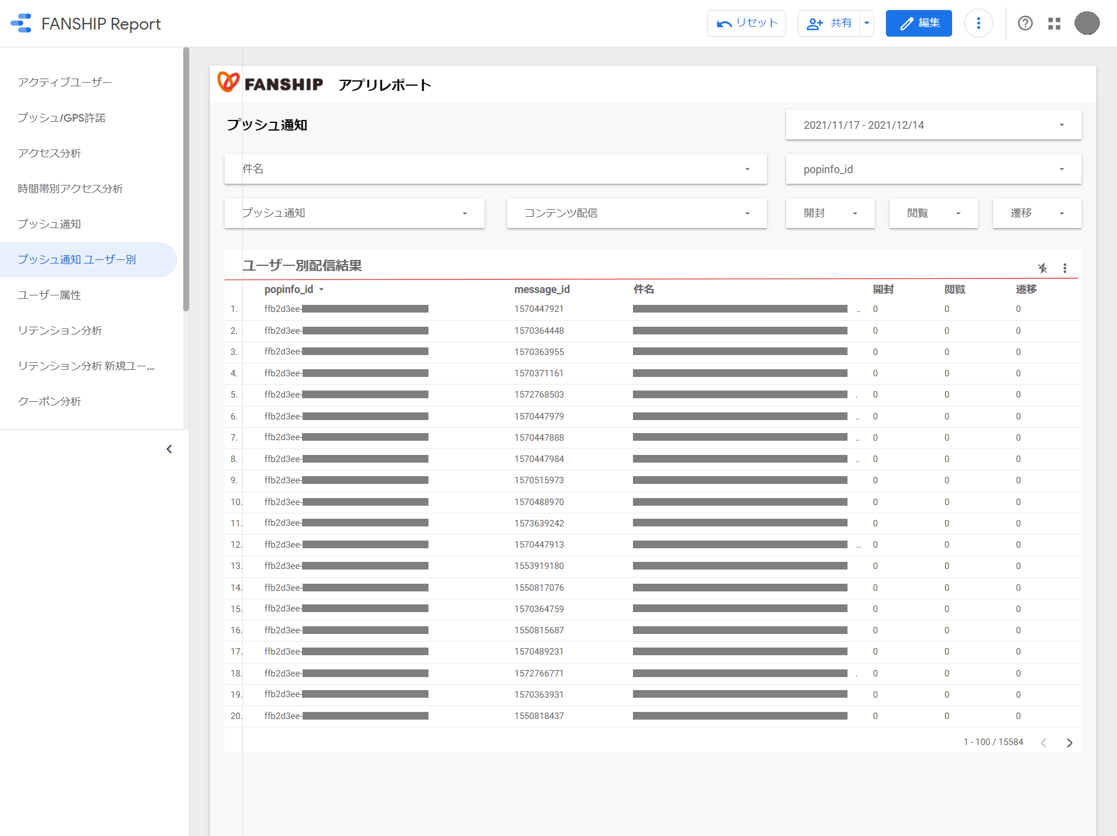Open リテンション分析 新規ユー... page
The height and width of the screenshot is (836, 1117).
[89, 366]
